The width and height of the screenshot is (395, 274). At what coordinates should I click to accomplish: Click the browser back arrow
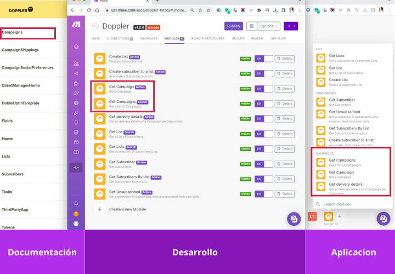coord(73,10)
